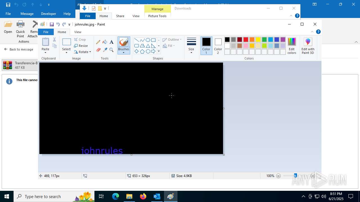
Task: Choose the red color swatch
Action: (x=246, y=40)
